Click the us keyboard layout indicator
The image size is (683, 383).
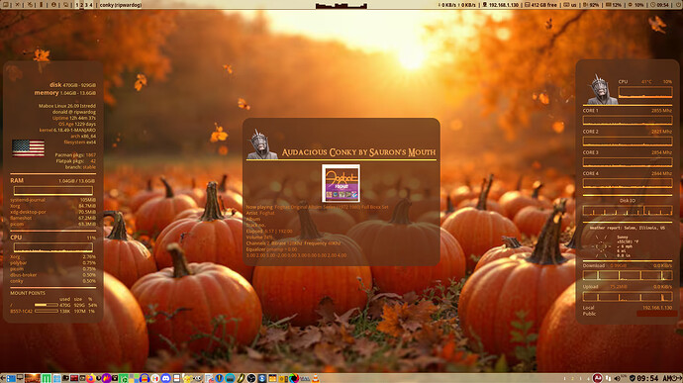[570, 5]
